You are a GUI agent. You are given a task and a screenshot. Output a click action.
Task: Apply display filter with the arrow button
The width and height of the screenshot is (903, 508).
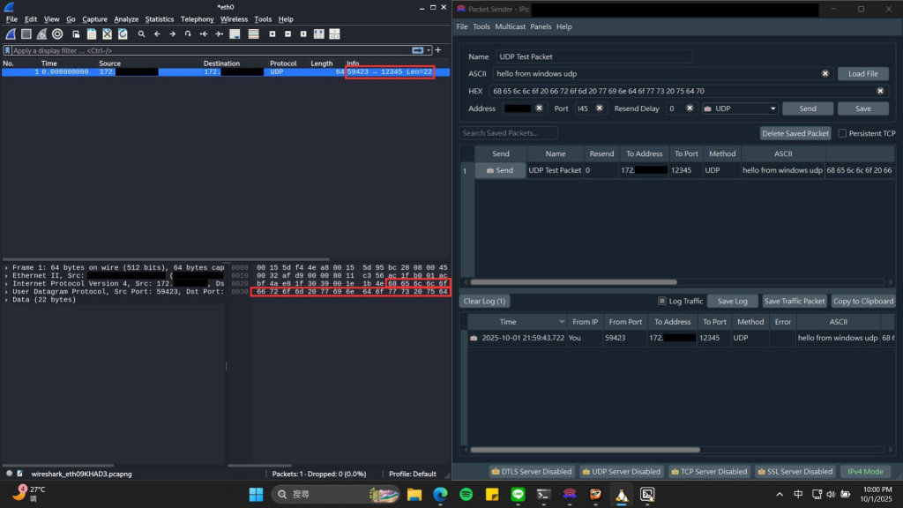pyautogui.click(x=417, y=50)
